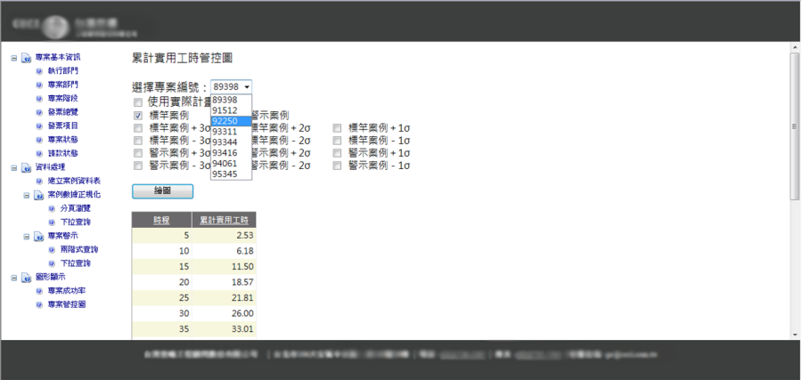Screen dimensions: 802x380
Task: Click the vertical scrollbar down arrow
Action: coord(793,334)
